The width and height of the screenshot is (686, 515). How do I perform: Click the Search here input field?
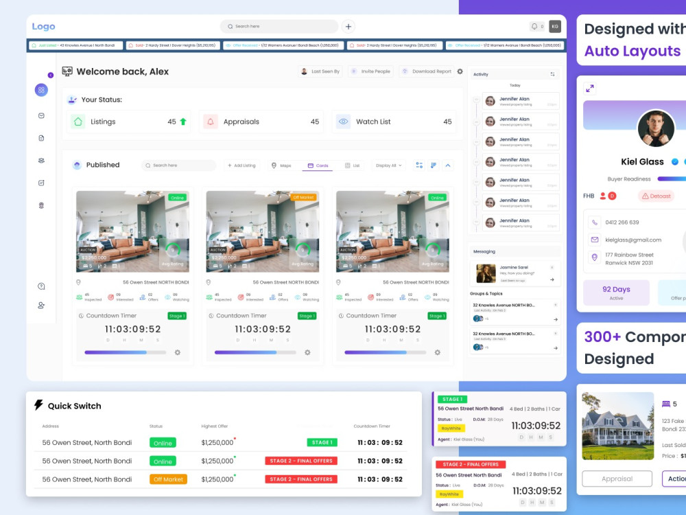[279, 25]
